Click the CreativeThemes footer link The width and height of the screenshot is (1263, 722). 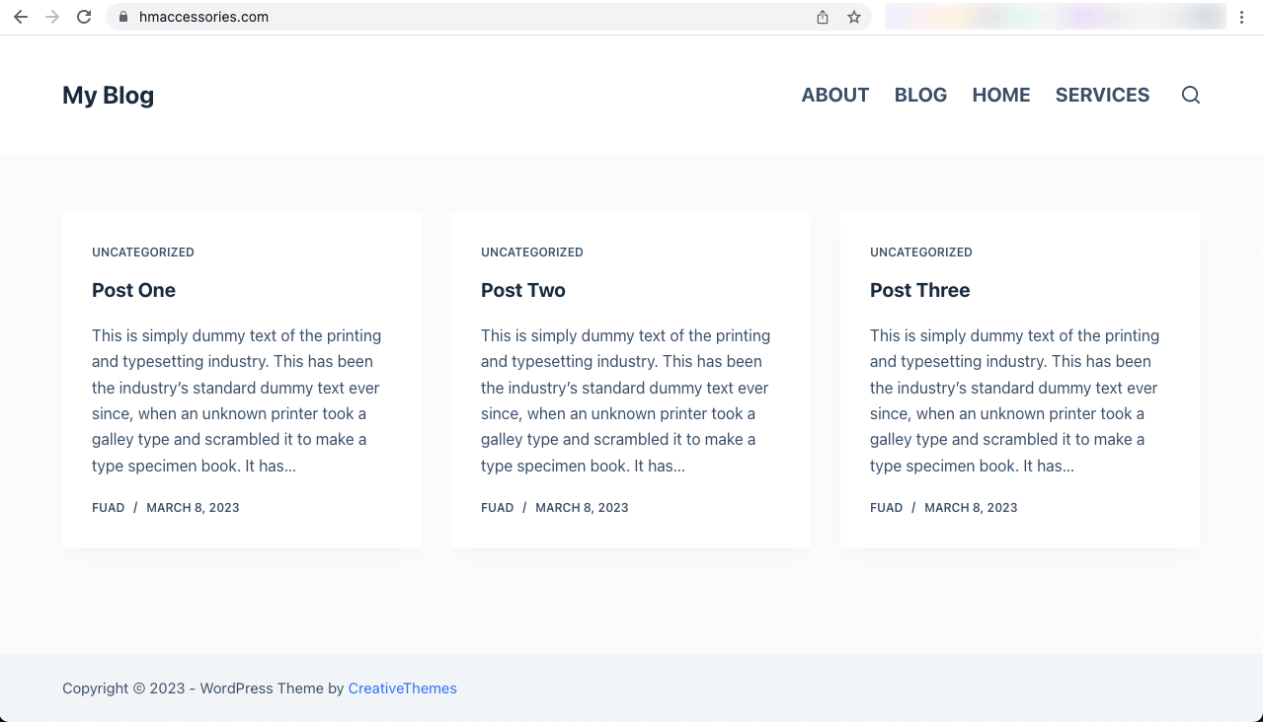402,688
